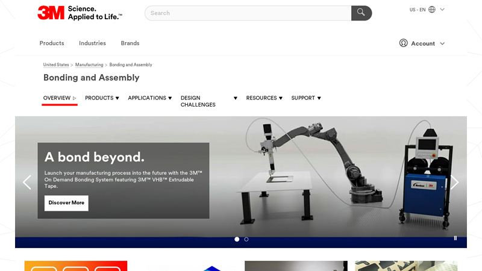482x271 pixels.
Task: Open Brands main menu
Action: click(130, 43)
